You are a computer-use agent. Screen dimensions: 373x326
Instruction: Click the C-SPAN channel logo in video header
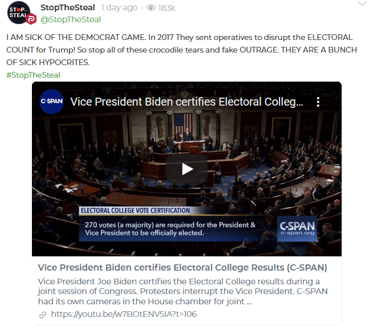51,102
